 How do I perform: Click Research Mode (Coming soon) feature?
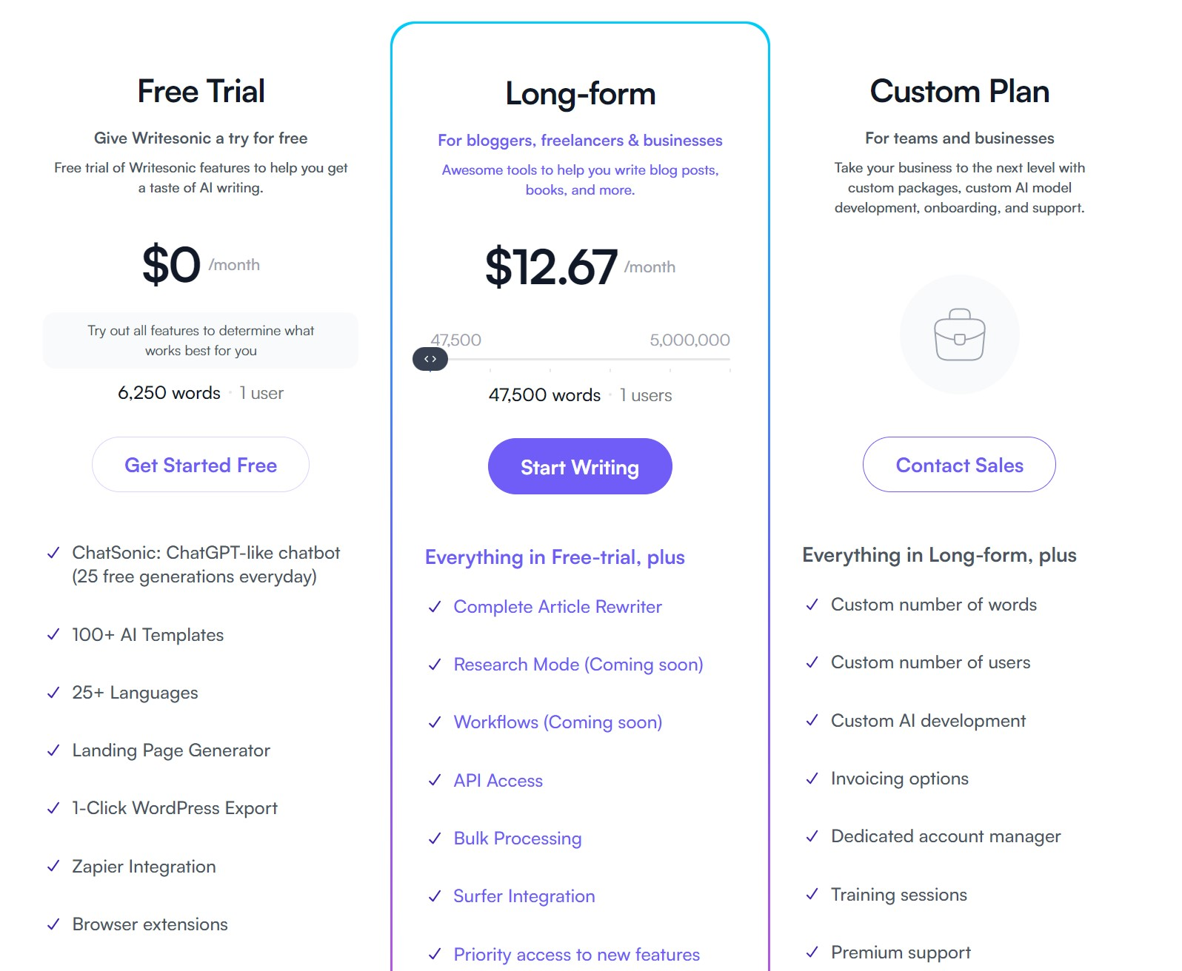(x=578, y=665)
